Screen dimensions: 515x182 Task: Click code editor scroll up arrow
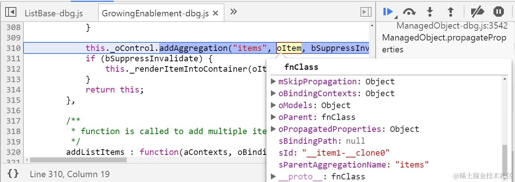click(x=372, y=25)
